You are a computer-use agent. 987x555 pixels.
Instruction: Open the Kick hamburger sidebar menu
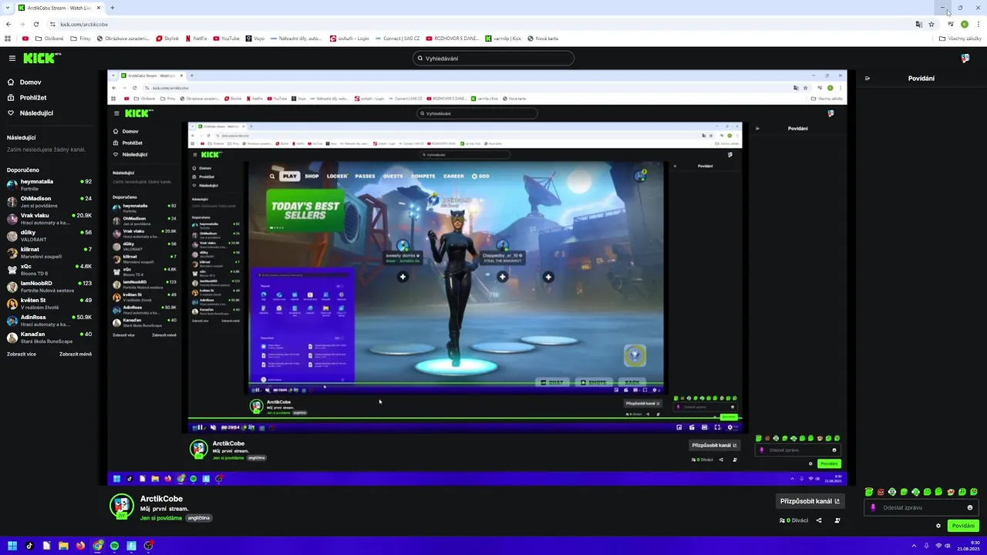pyautogui.click(x=12, y=58)
